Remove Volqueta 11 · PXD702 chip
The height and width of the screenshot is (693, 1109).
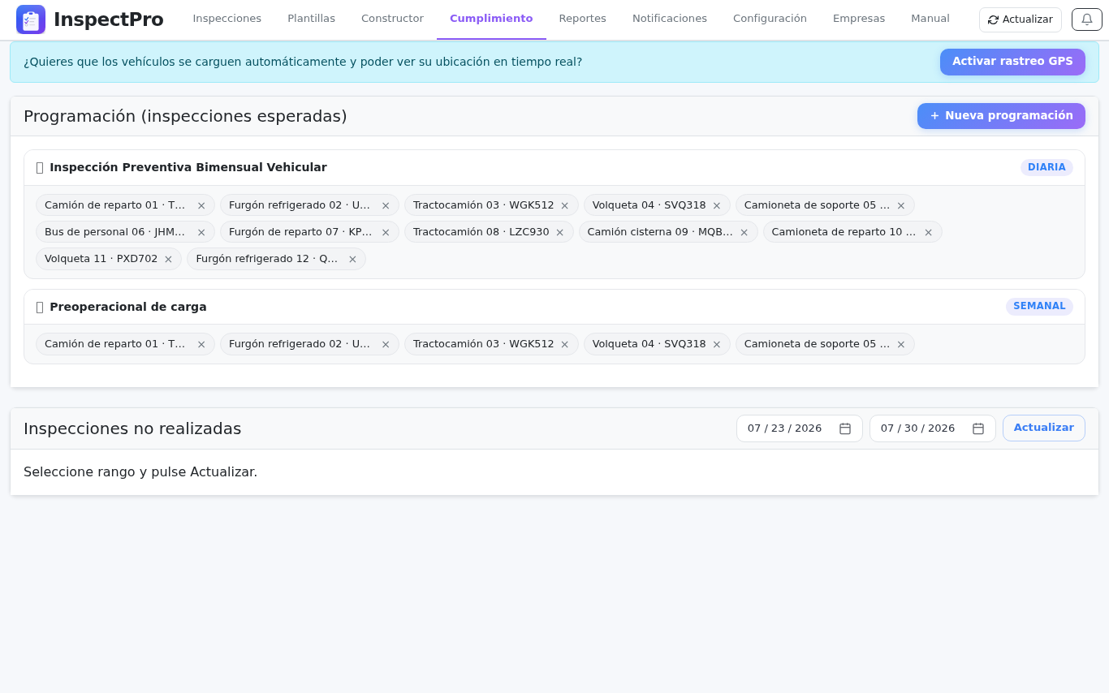tap(169, 259)
